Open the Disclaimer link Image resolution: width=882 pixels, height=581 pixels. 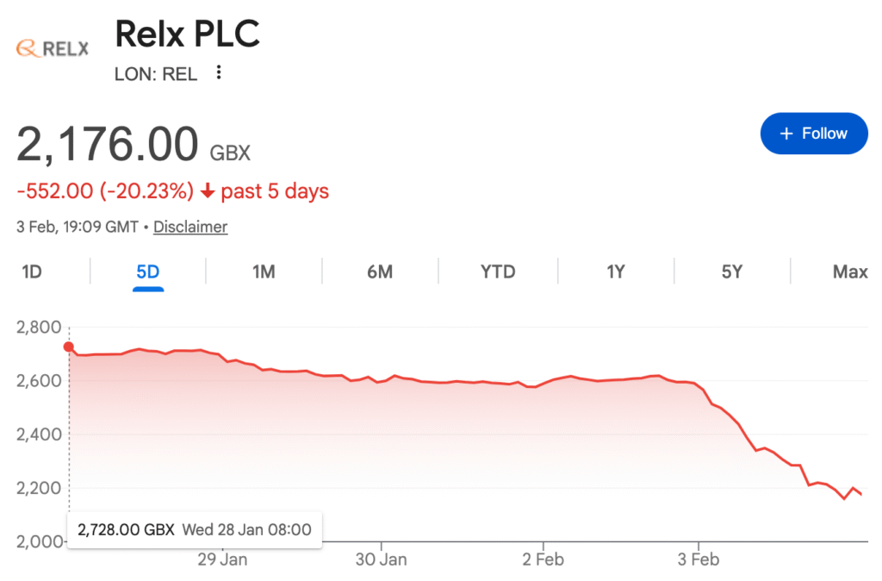pyautogui.click(x=190, y=227)
